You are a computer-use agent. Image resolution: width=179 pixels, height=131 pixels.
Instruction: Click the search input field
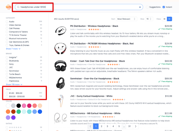pyautogui.click(x=79, y=7)
